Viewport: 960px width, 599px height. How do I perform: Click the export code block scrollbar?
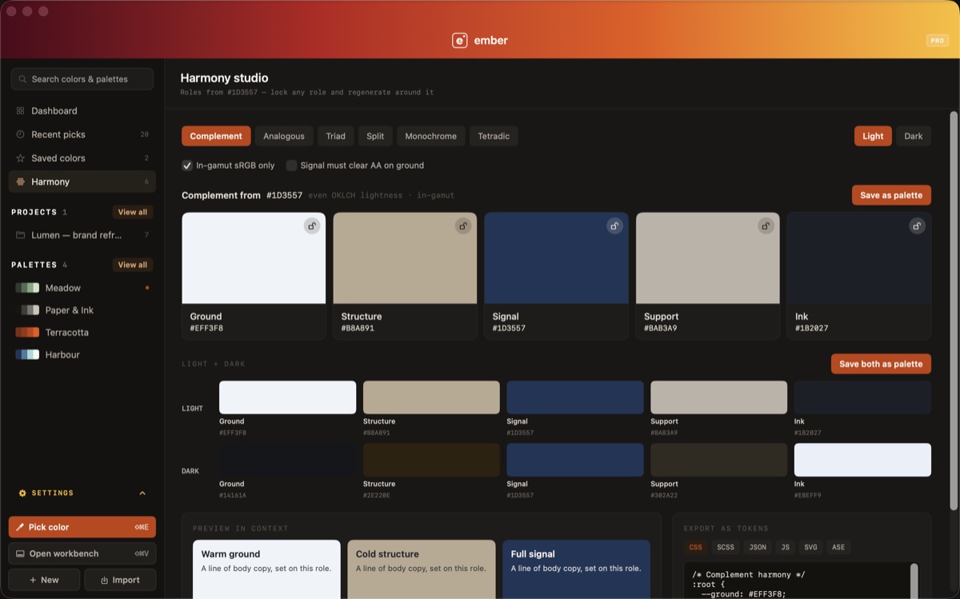click(x=914, y=581)
